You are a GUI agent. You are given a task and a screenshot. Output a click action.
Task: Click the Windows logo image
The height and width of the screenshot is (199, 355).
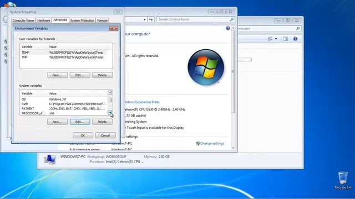click(206, 67)
